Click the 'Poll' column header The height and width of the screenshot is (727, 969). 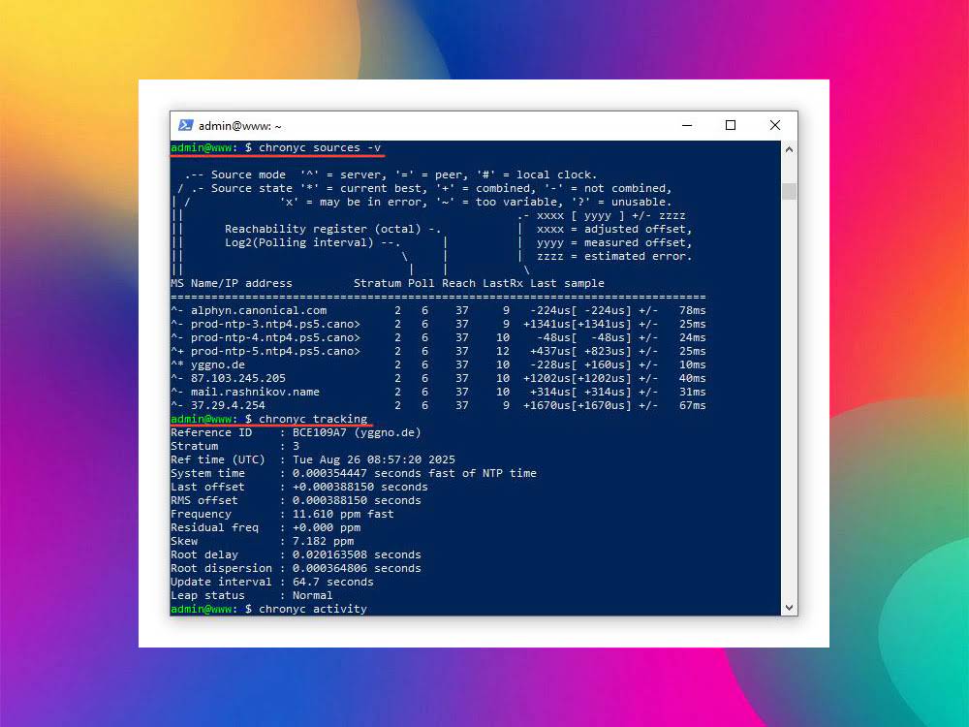421,283
